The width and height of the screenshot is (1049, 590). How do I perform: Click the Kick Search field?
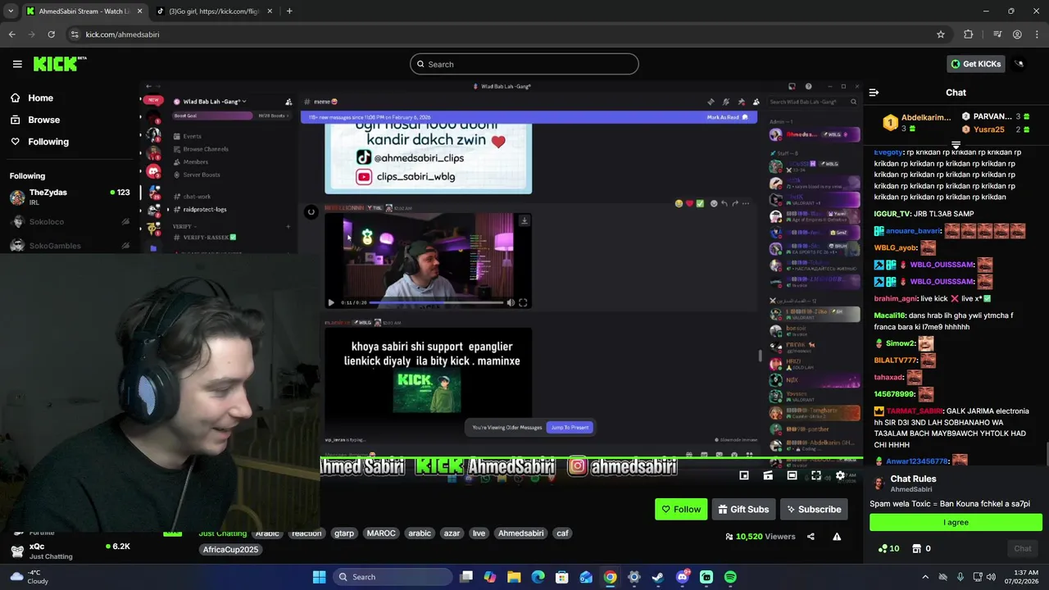point(524,64)
